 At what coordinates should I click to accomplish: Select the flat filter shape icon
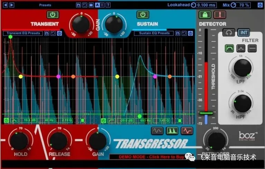(x=252, y=48)
